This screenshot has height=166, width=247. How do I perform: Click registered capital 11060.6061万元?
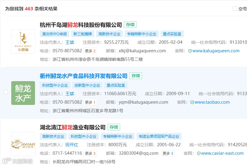click(120, 94)
